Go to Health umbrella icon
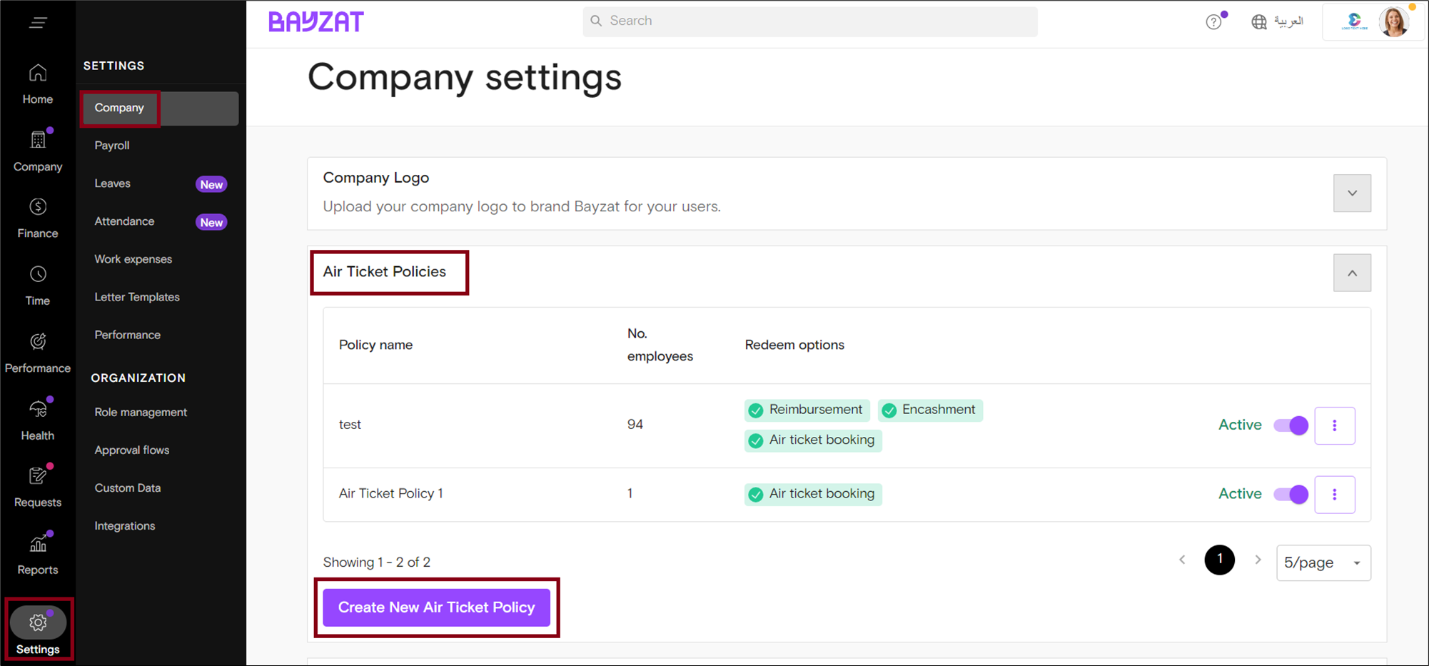1429x666 pixels. point(38,410)
